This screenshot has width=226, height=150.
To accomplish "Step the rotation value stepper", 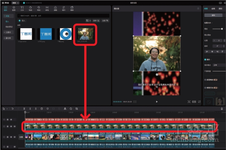I will [224, 46].
